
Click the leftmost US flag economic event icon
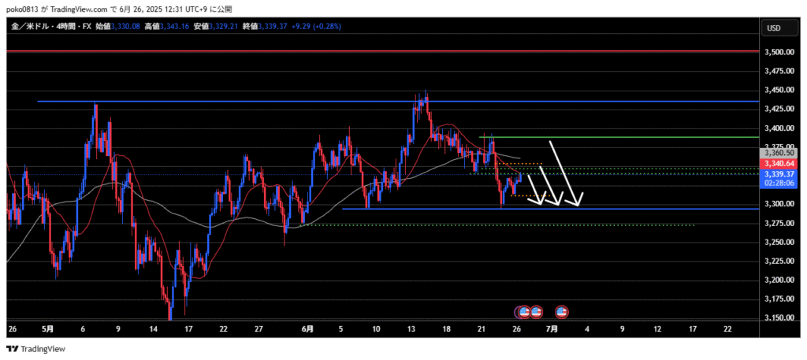coord(523,312)
